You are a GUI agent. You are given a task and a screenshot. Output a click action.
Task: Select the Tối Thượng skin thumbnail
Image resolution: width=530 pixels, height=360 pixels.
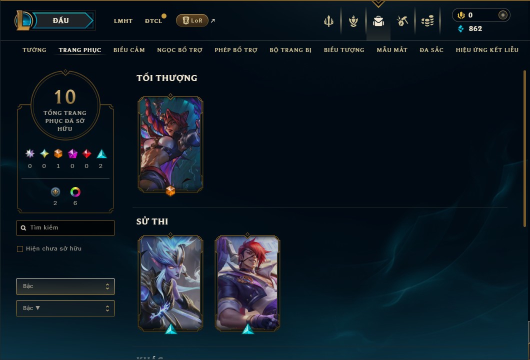click(170, 144)
